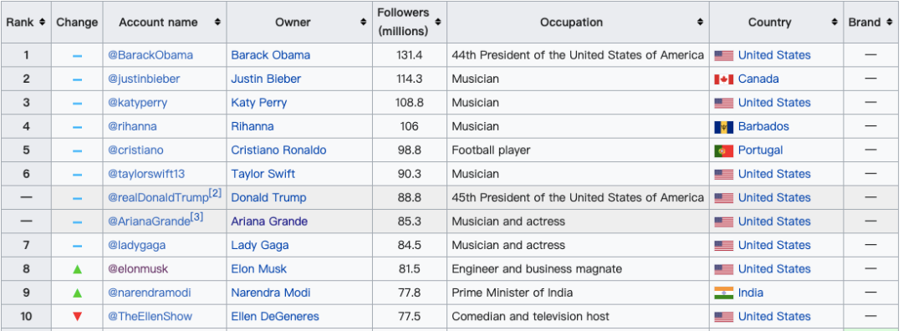Open footnote [3] next to @ArianaGrande

tap(197, 217)
